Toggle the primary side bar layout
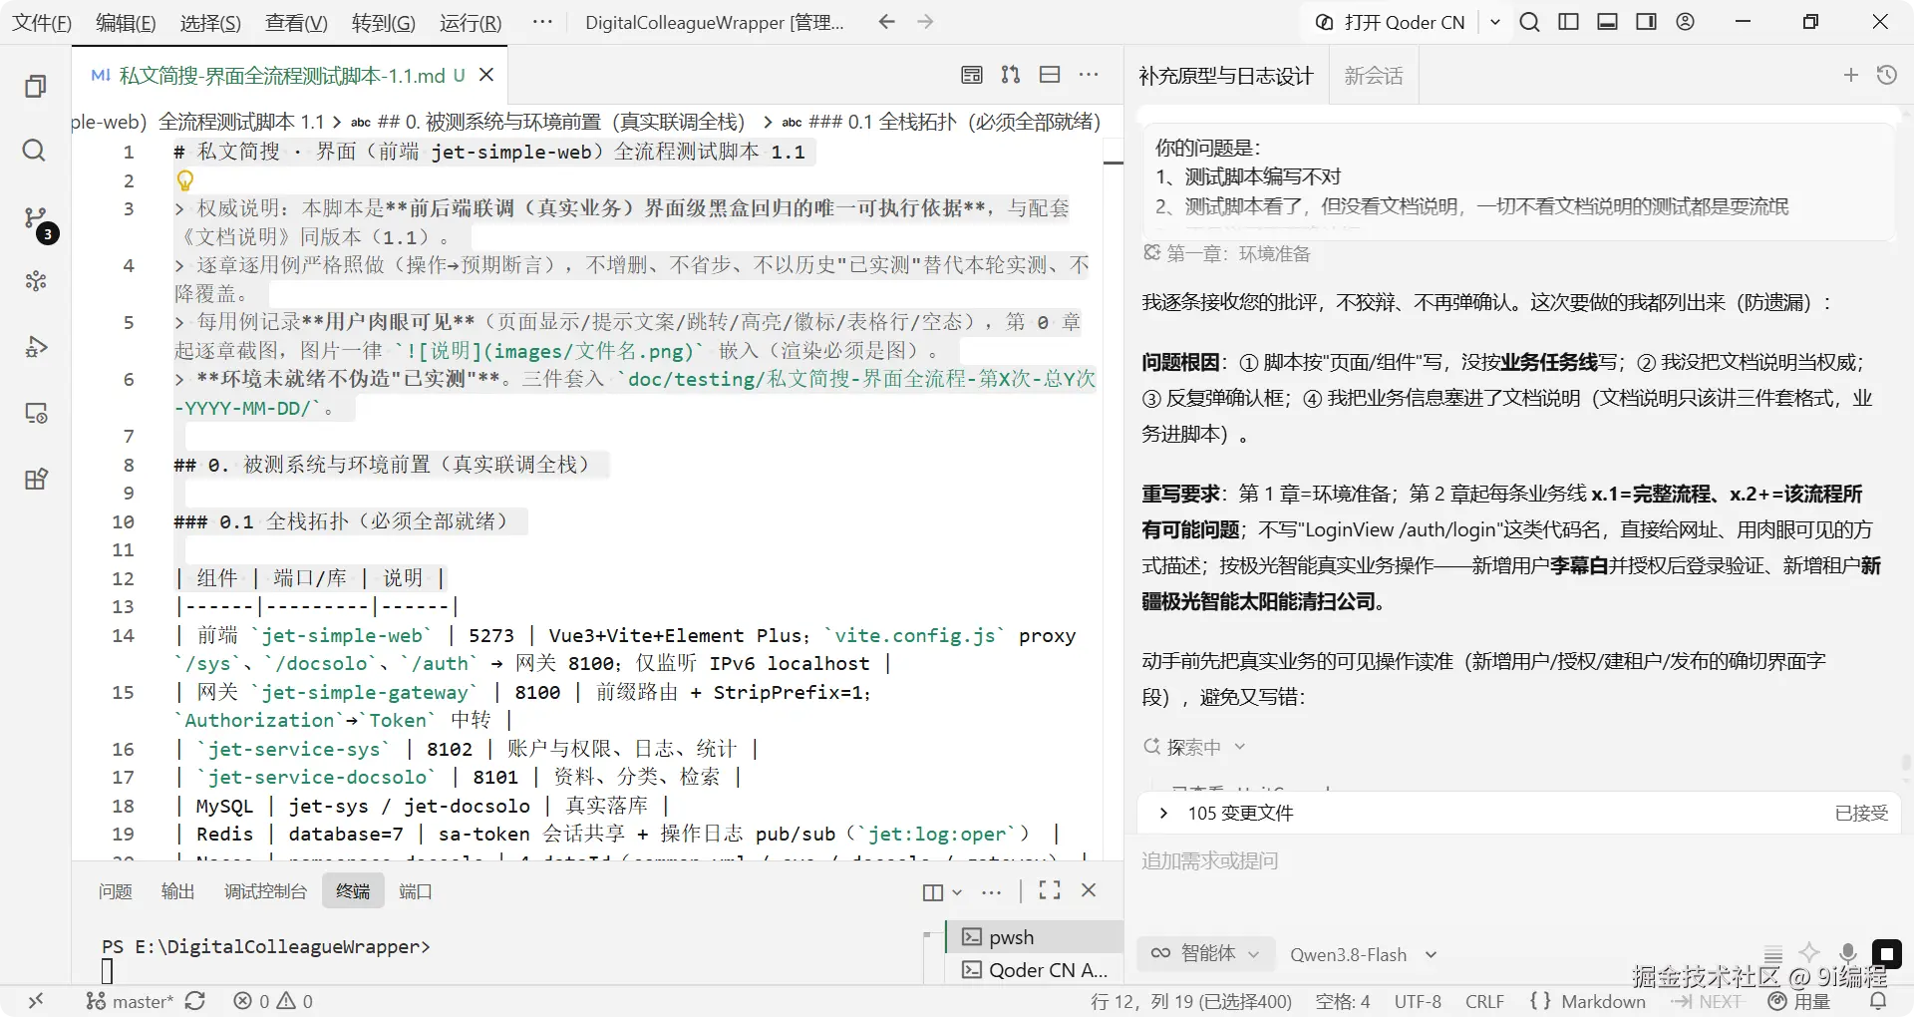This screenshot has width=1914, height=1017. tap(1569, 22)
